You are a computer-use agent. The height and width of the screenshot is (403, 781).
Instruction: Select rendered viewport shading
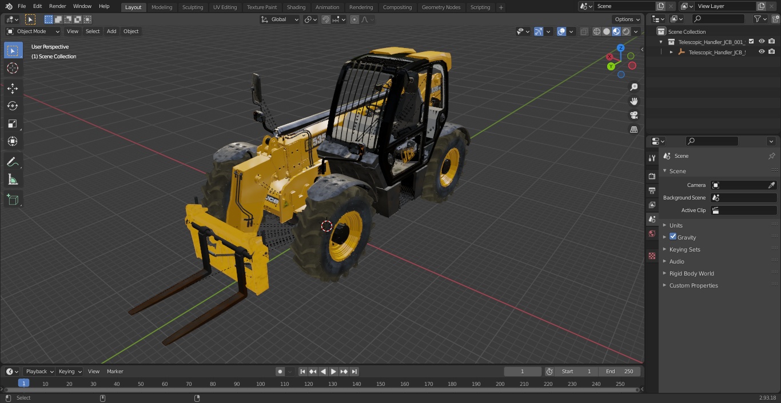[626, 31]
